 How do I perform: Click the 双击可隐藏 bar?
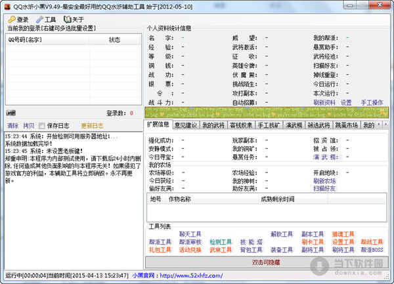click(266, 262)
